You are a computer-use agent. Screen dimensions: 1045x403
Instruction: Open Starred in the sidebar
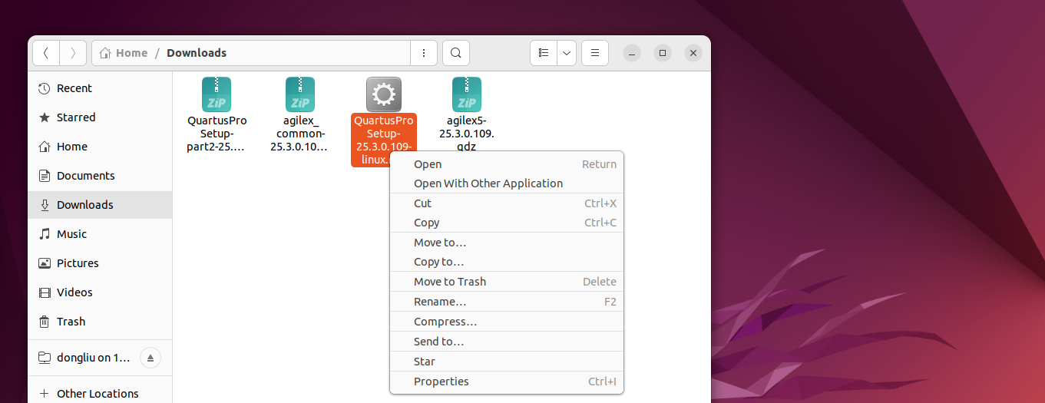[x=100, y=117]
